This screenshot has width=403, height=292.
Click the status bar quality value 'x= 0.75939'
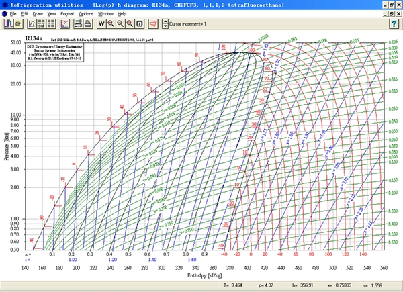tap(340, 285)
